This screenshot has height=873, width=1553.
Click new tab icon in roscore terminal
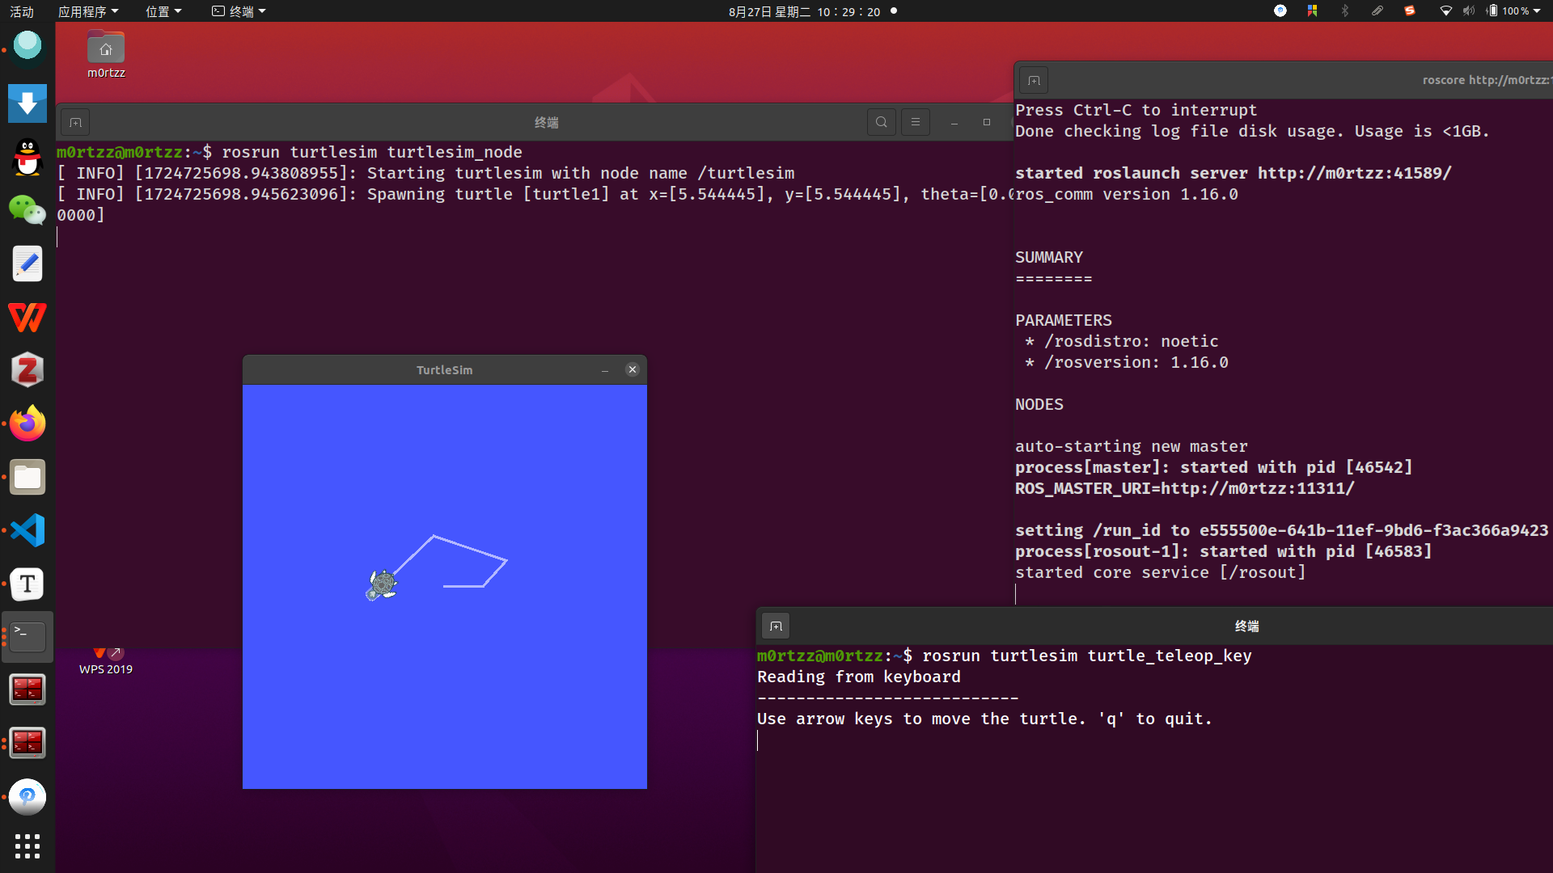[1034, 81]
